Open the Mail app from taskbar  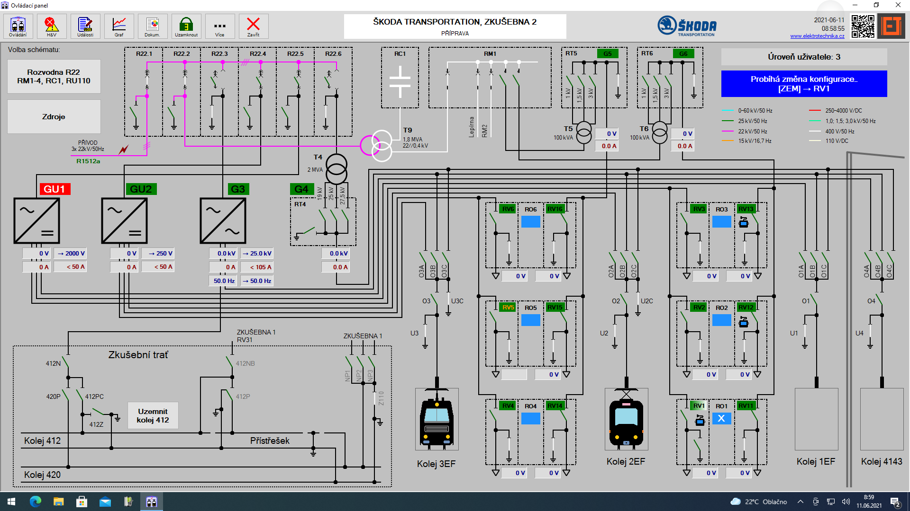[x=105, y=502]
